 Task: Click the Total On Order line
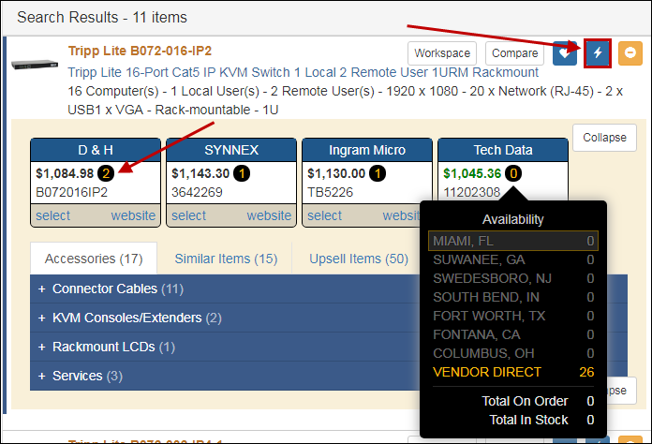coord(538,401)
